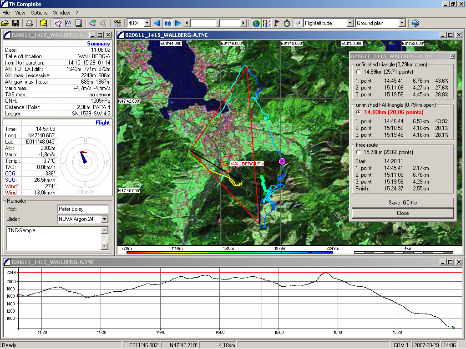Pause the flight animation
This screenshot has height=349, width=466.
click(x=167, y=23)
